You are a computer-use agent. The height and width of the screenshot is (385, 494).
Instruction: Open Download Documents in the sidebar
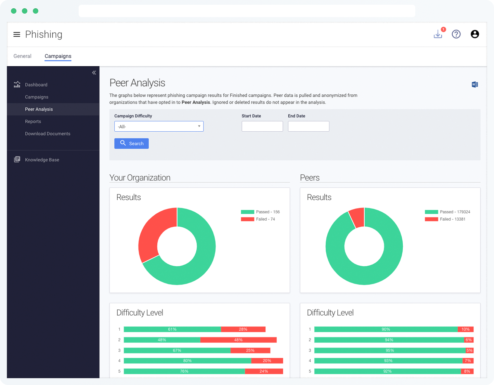(48, 133)
